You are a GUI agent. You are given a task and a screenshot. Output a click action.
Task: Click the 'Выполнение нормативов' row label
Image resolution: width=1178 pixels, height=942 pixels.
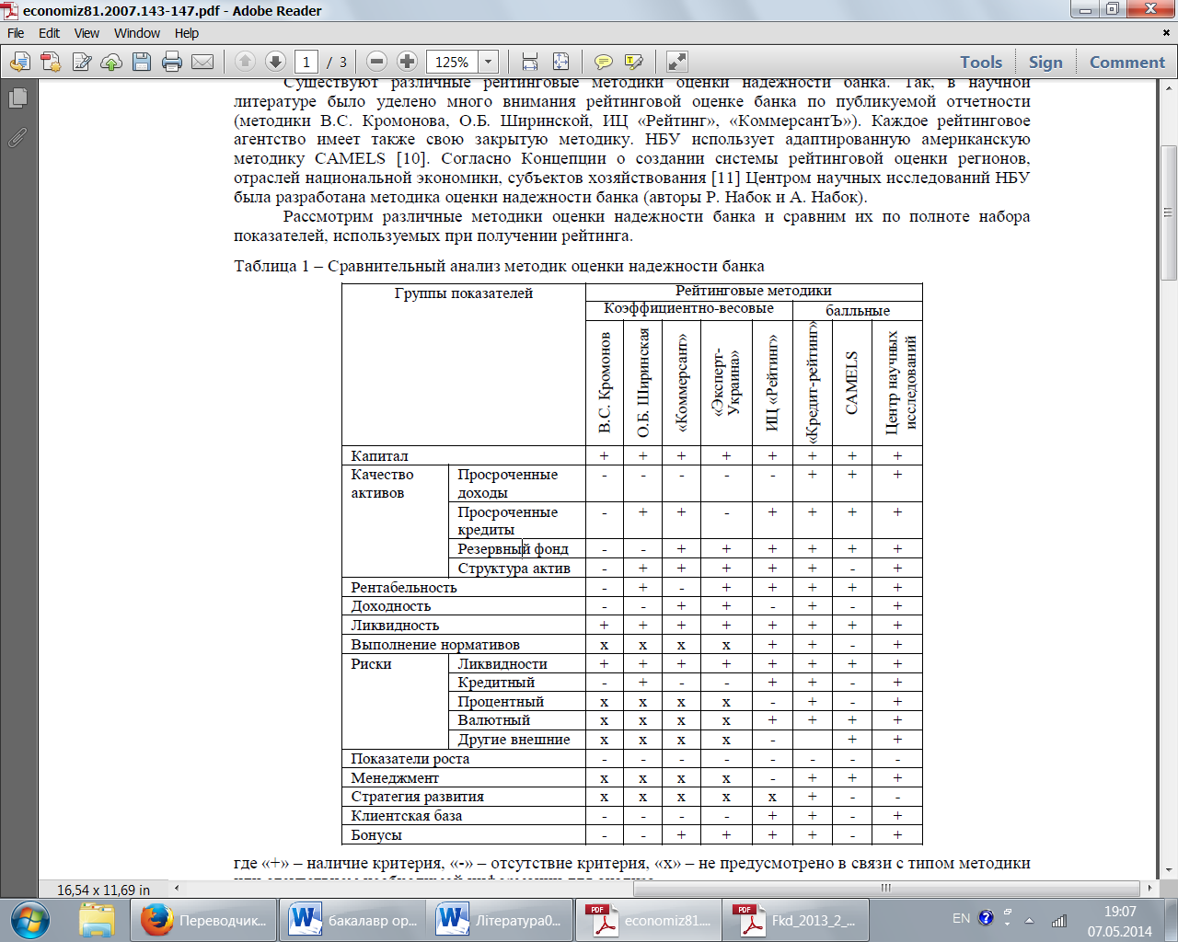(x=434, y=645)
